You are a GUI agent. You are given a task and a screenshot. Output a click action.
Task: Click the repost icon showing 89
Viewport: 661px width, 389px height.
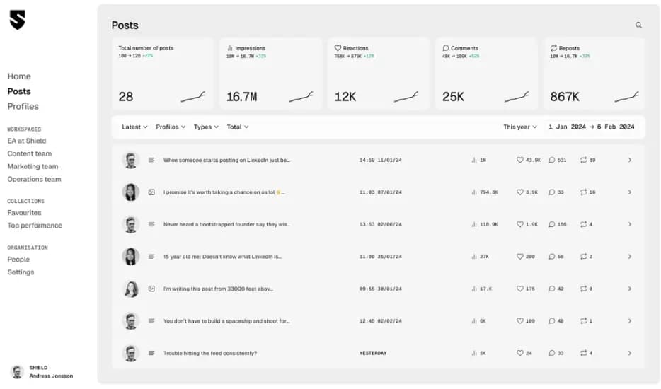click(583, 161)
